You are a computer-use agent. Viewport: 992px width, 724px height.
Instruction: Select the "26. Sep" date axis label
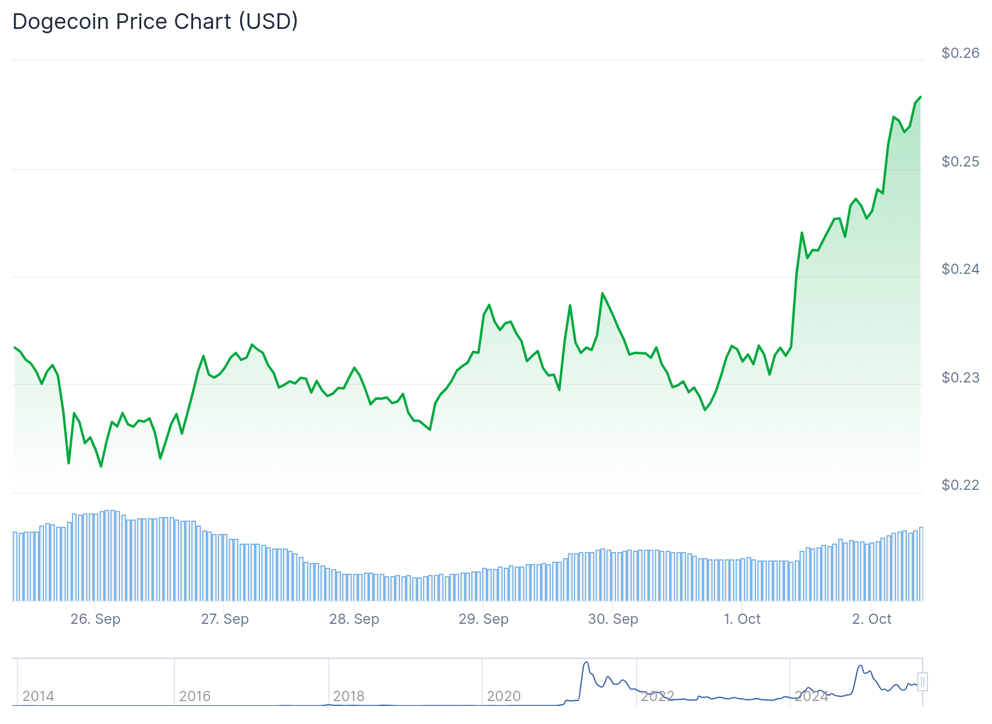tap(95, 619)
